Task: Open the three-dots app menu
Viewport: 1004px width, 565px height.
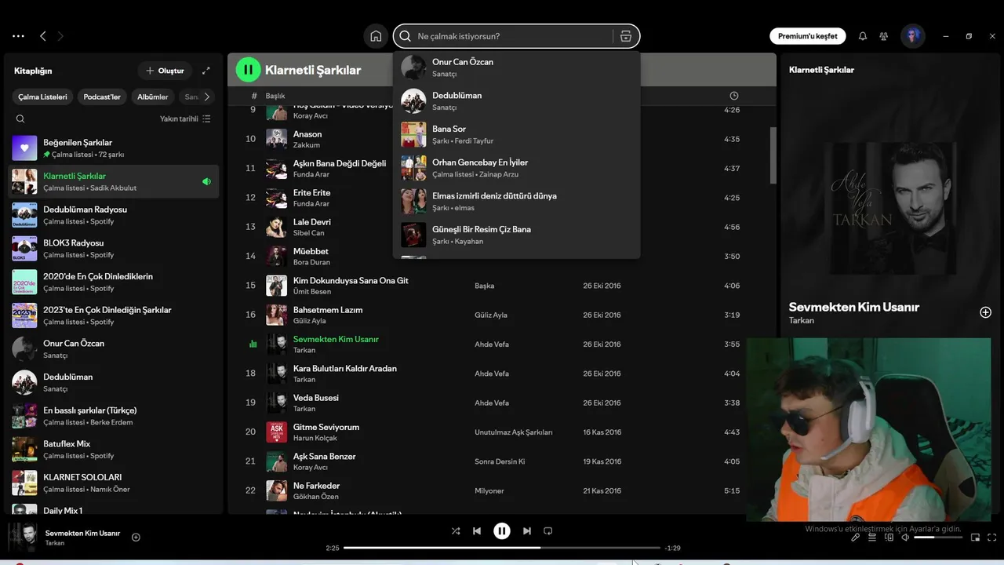Action: [x=18, y=36]
